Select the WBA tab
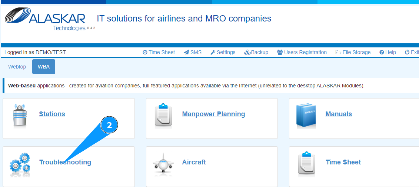Viewport: 419px width, 187px height. coord(44,67)
